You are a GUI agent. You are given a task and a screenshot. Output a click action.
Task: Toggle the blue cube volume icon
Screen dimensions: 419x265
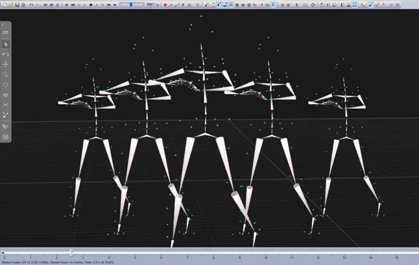pyautogui.click(x=237, y=5)
